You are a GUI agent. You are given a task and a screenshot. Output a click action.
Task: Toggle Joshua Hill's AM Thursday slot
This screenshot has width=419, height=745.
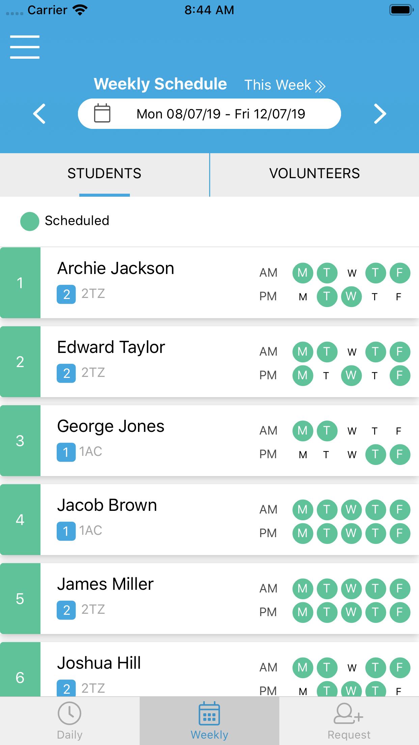[375, 667]
